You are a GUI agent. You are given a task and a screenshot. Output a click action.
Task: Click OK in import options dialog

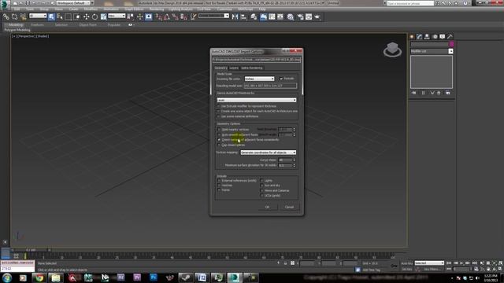pyautogui.click(x=267, y=207)
